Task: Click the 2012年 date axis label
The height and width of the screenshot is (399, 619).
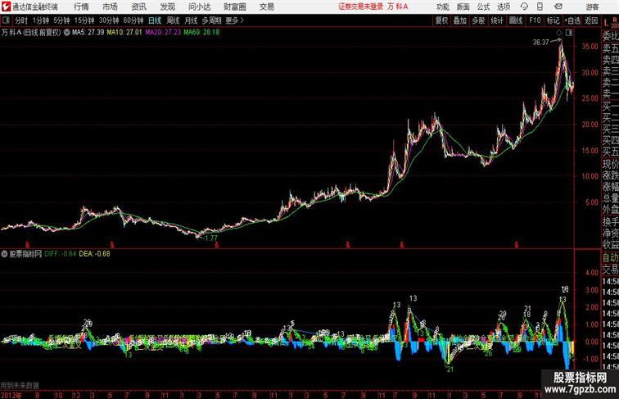Action: click(x=11, y=395)
